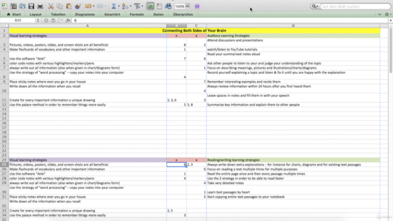Open help with purple question mark
This screenshot has height=221, width=393.
(197, 6)
